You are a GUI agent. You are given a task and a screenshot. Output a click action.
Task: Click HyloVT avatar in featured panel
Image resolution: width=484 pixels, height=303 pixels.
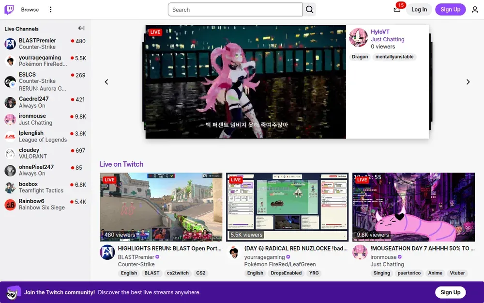tap(358, 37)
